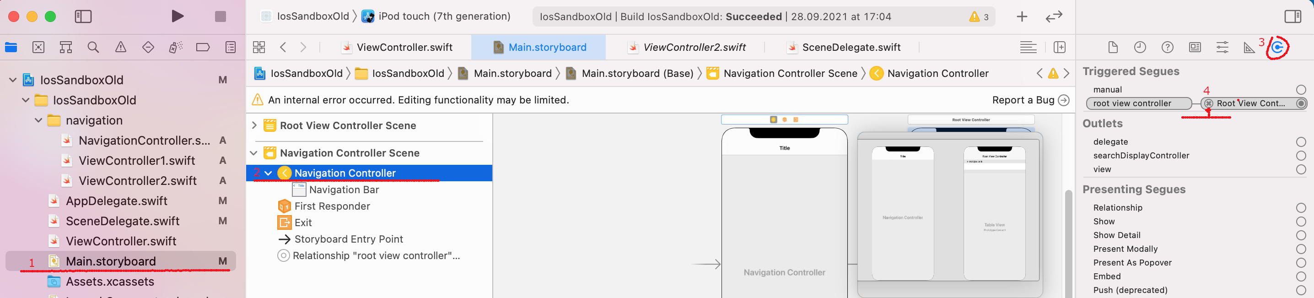Show the Attributes inspector

(1222, 48)
